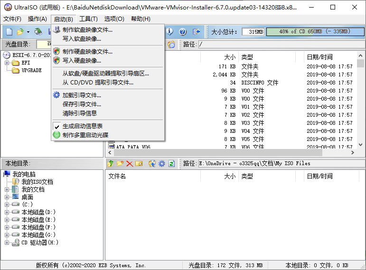Sort disc list by 大小 column header
The image size is (366, 270).
[219, 57]
